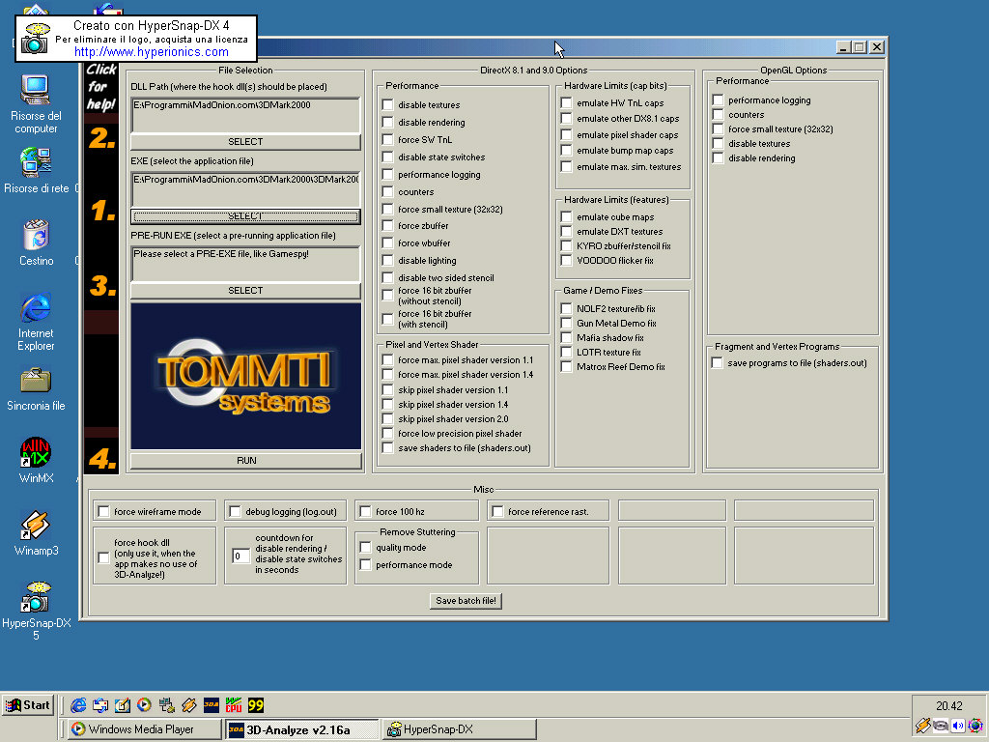
Task: Check skip pixel shader version 2.0
Action: [388, 419]
